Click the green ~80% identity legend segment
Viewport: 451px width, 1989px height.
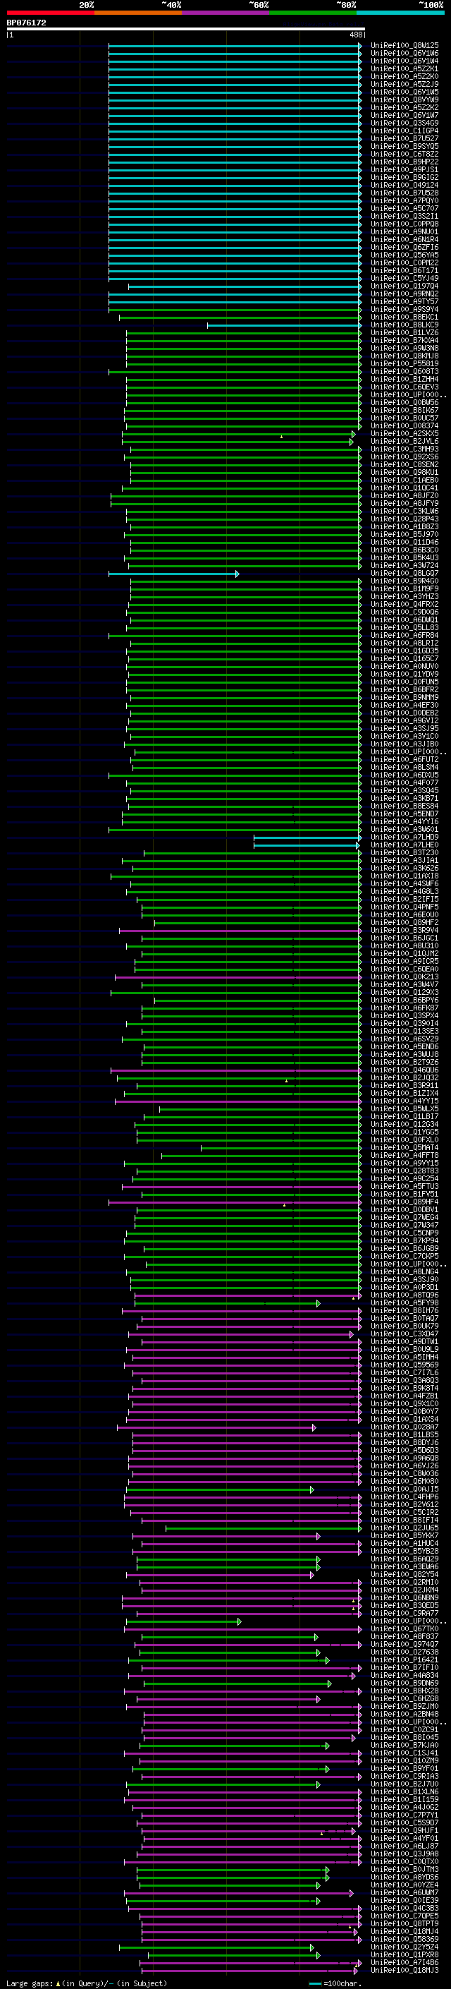[313, 13]
